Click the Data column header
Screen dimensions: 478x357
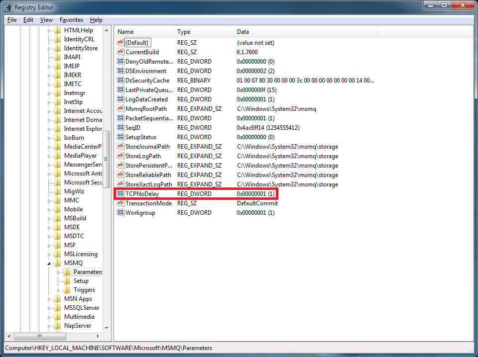pos(306,32)
